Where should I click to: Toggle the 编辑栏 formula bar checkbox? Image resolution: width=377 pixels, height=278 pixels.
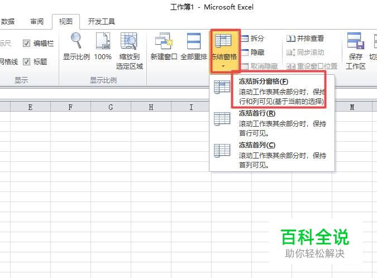pos(26,43)
